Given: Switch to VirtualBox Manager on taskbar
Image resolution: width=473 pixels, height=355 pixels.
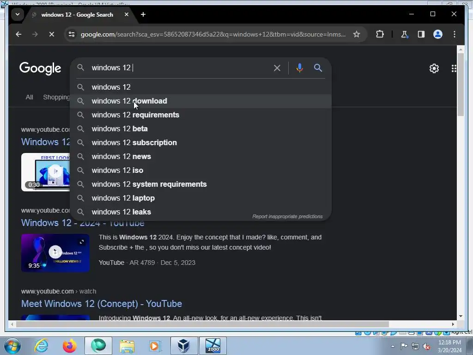Looking at the screenshot, I should (184, 346).
